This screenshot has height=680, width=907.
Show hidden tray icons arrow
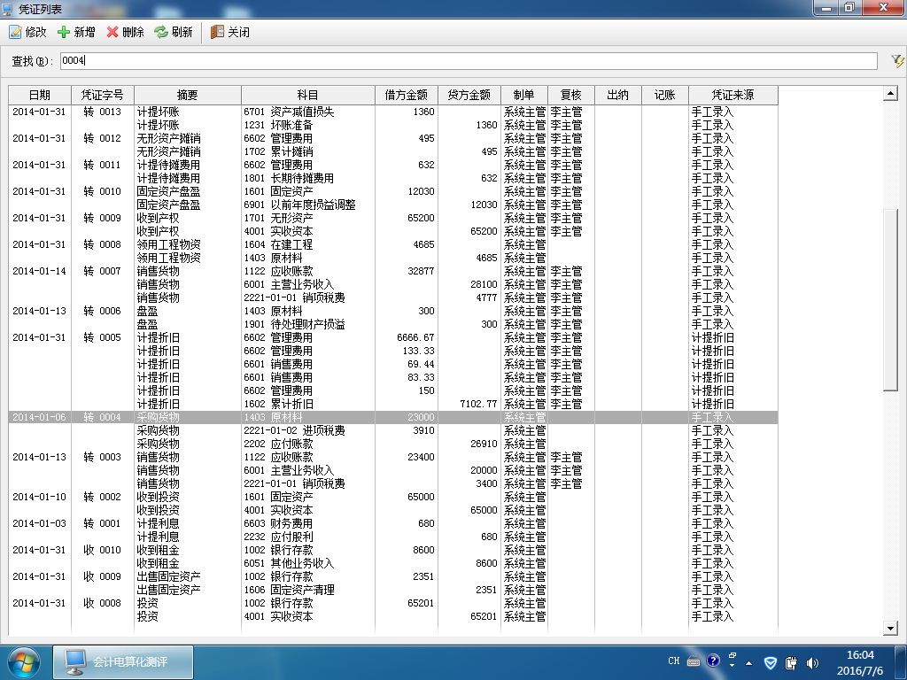click(749, 663)
